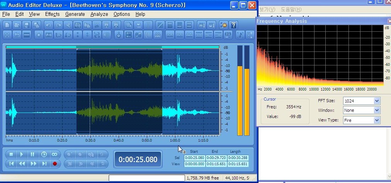391x183 pixels.
Task: Click the echo waves effect icon
Action: [148, 35]
